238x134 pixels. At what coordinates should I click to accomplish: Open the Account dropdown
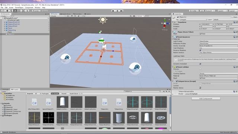click(210, 11)
